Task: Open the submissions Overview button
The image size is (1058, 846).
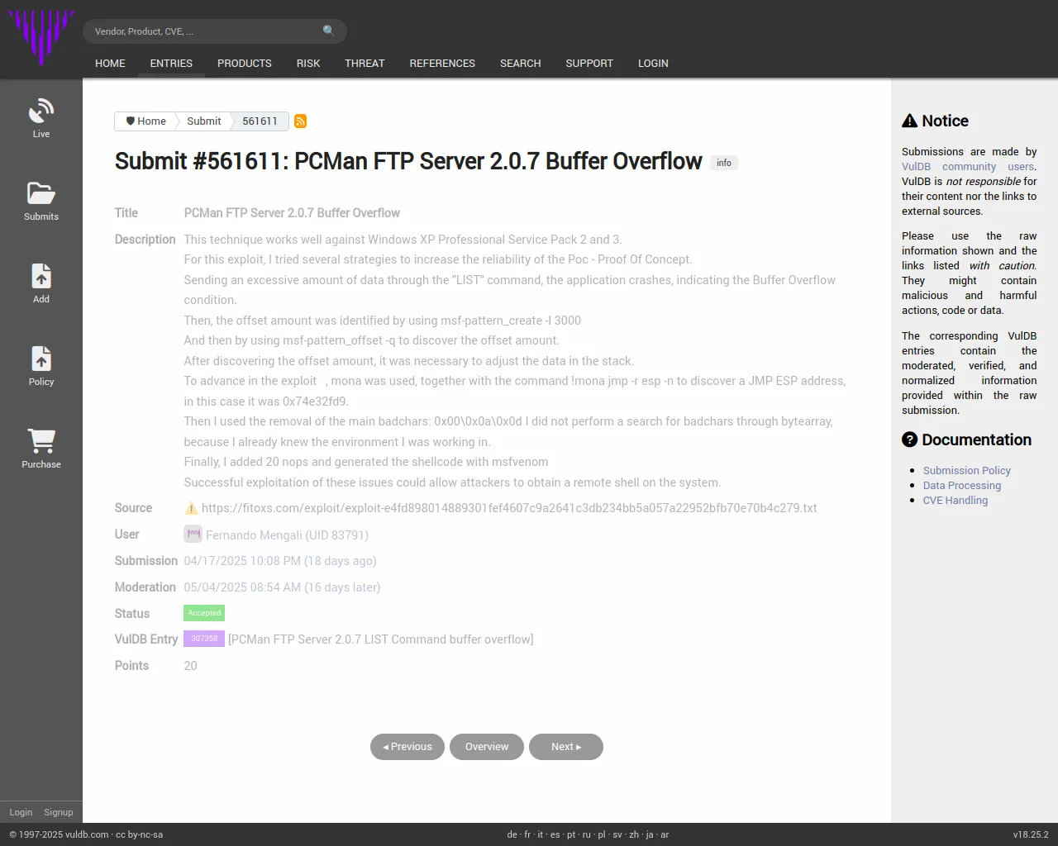Action: (x=487, y=747)
